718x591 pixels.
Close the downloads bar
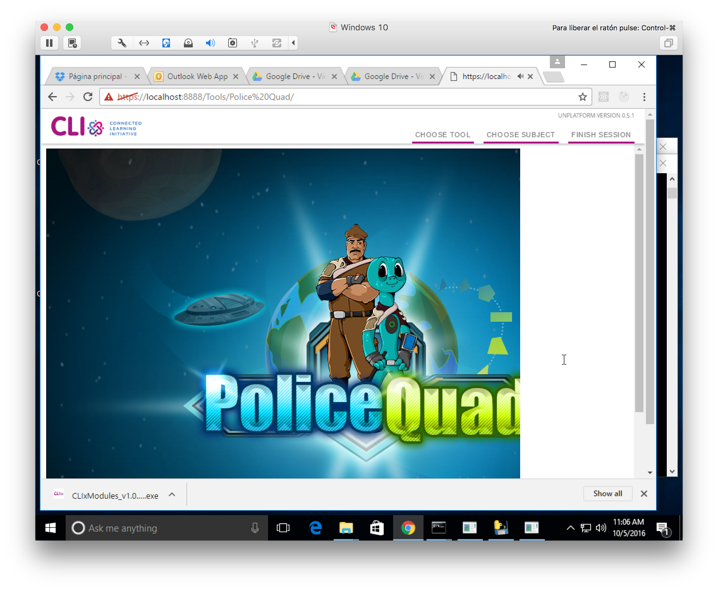point(644,494)
